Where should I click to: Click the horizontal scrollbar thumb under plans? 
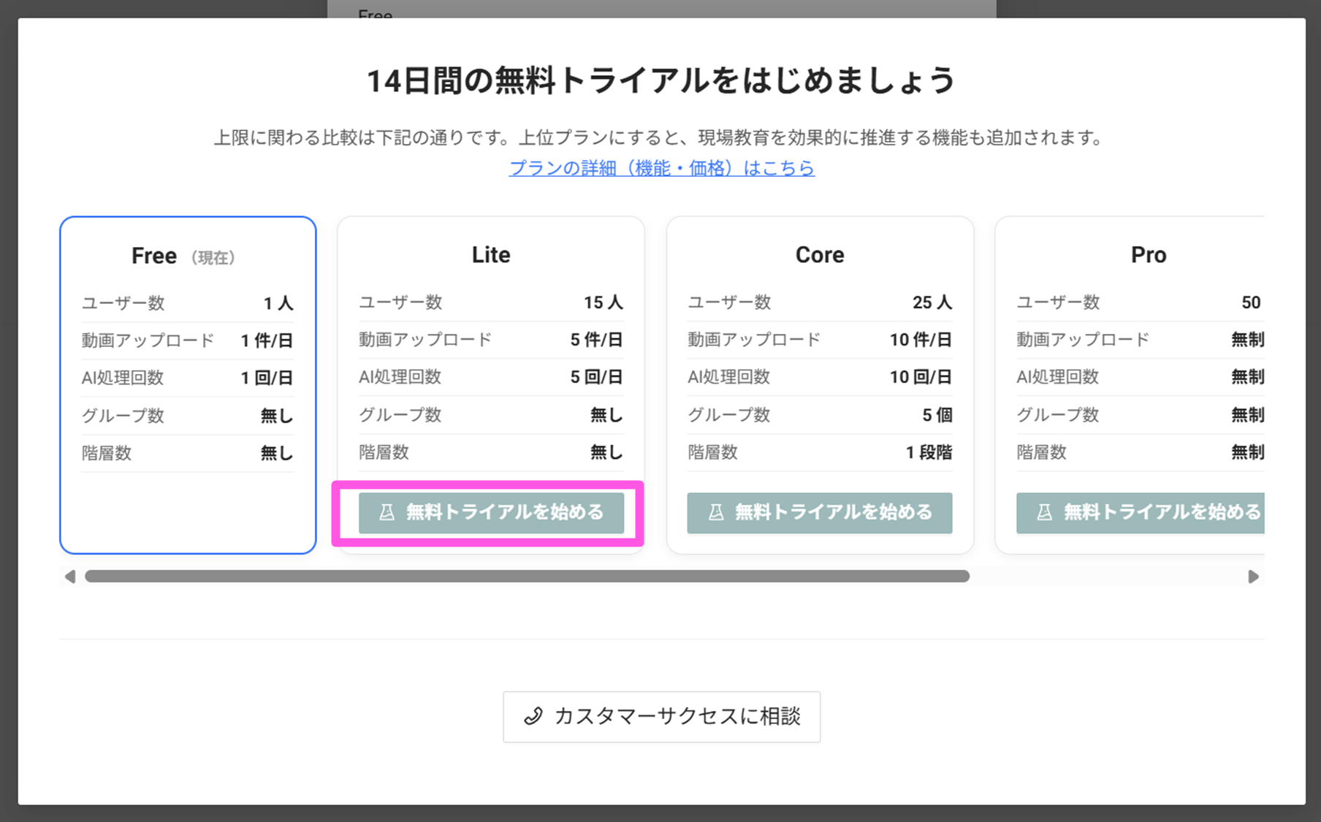coord(526,576)
